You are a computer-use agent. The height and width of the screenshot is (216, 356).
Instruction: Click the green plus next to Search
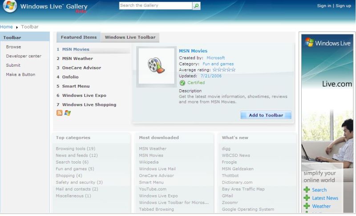point(307,190)
